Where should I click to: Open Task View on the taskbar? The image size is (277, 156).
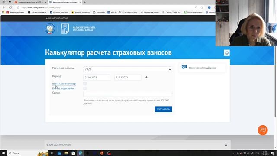click(52, 153)
